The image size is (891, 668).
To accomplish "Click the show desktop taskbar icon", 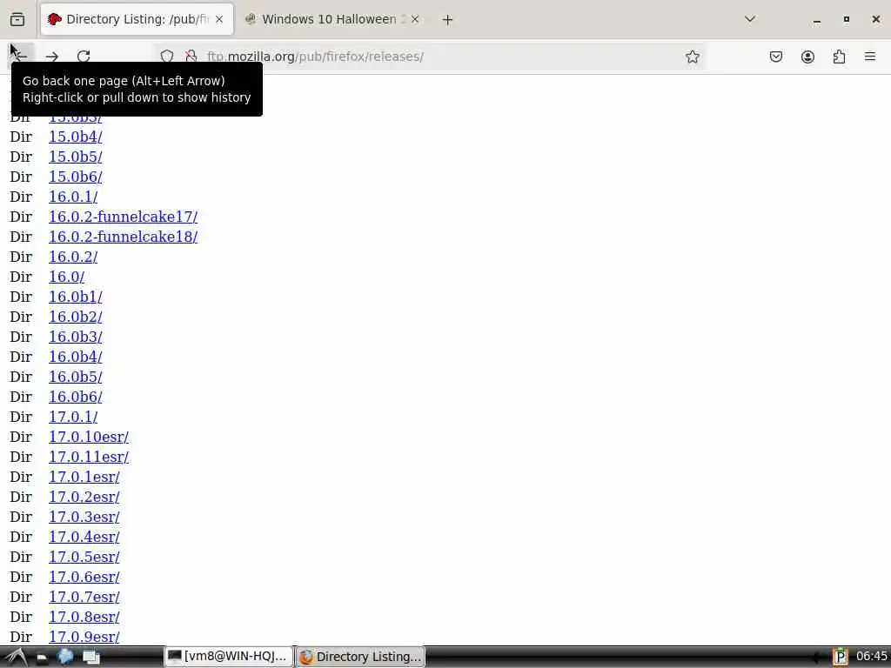I will (90, 658).
